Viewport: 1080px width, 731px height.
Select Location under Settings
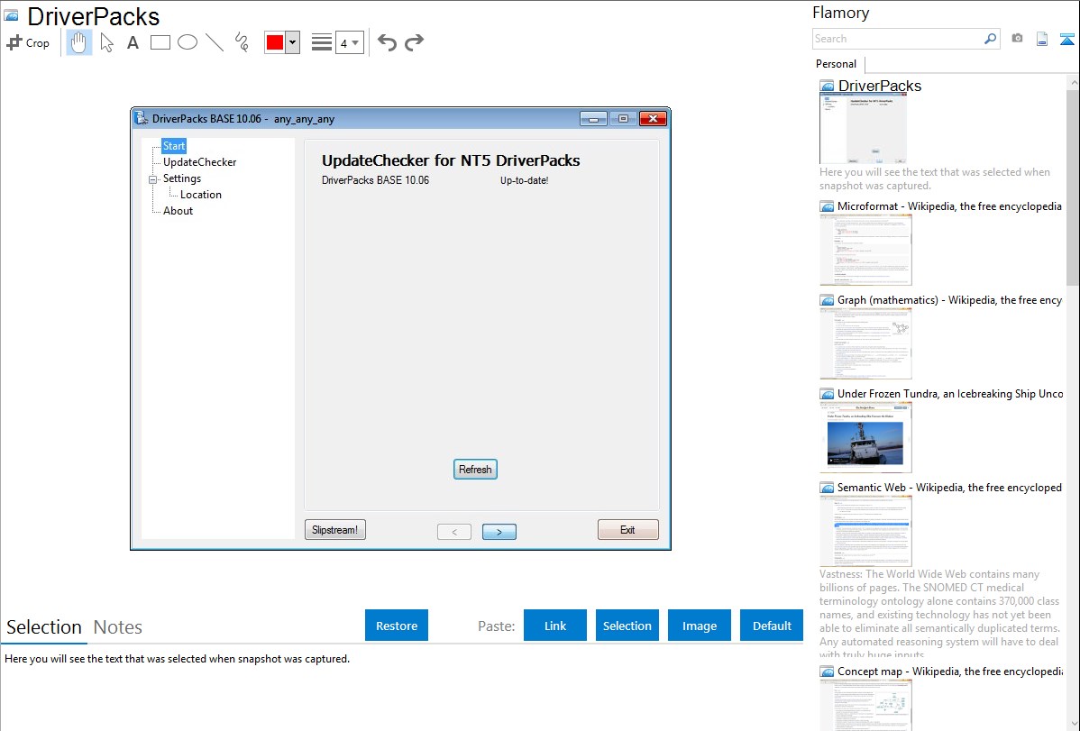201,195
